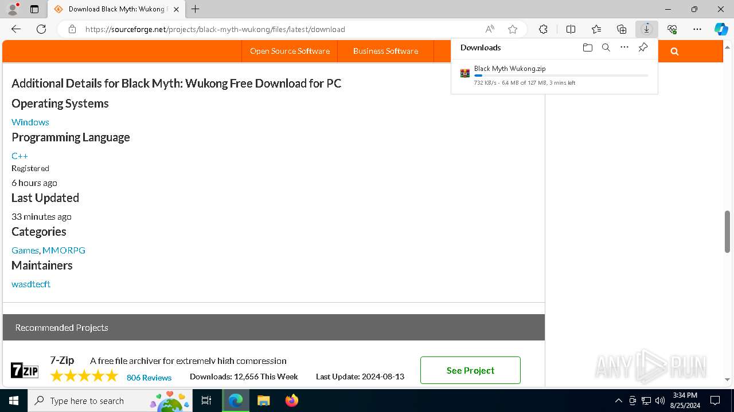Add page to favorites star icon
This screenshot has height=412, width=734.
513,29
